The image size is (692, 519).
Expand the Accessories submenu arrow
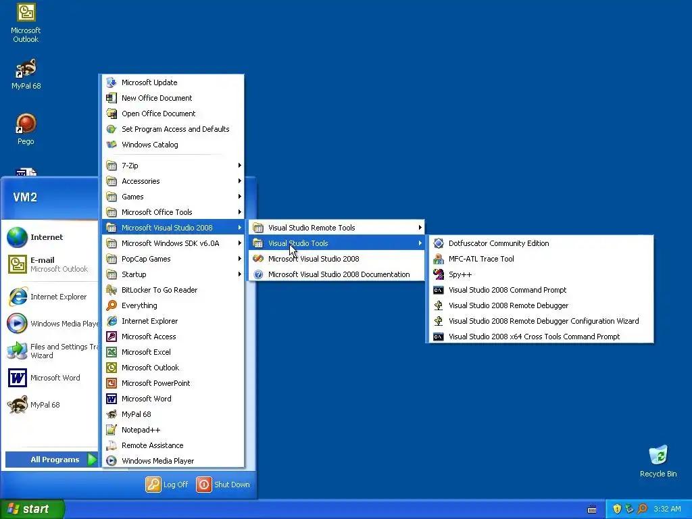click(x=240, y=181)
